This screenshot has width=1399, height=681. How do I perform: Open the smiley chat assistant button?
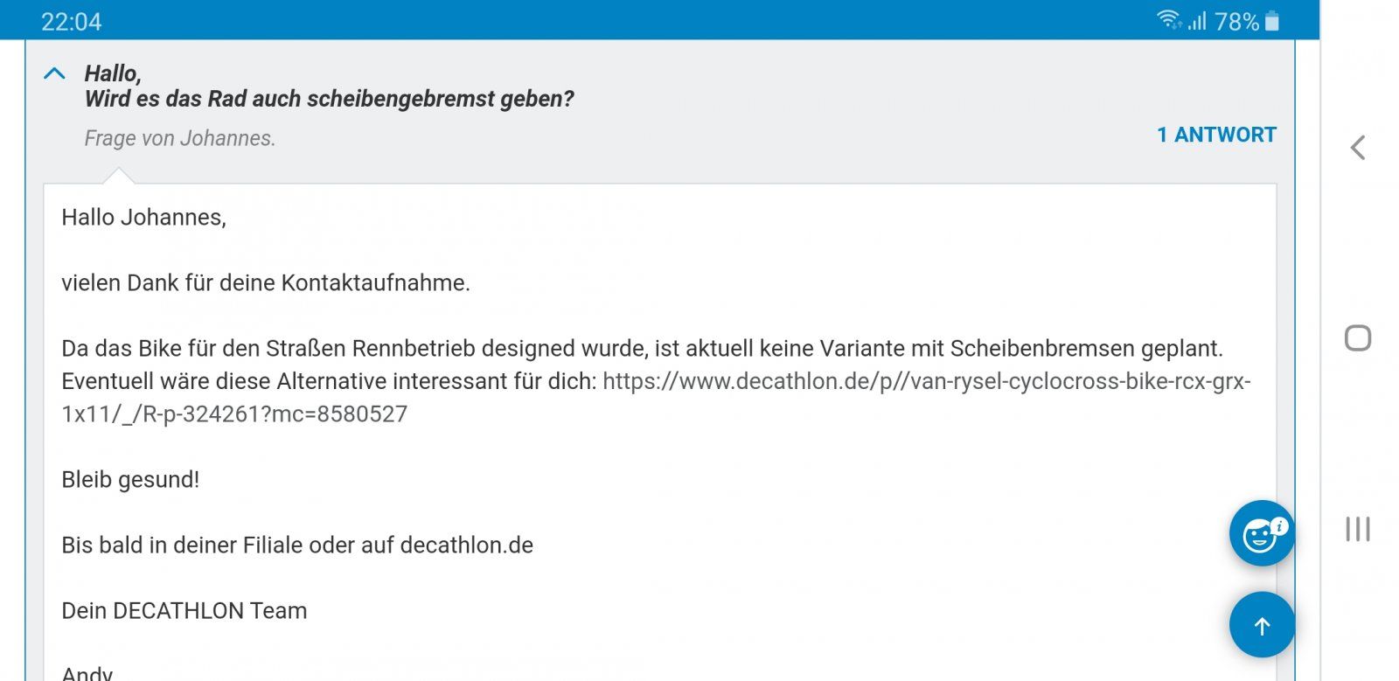point(1261,533)
